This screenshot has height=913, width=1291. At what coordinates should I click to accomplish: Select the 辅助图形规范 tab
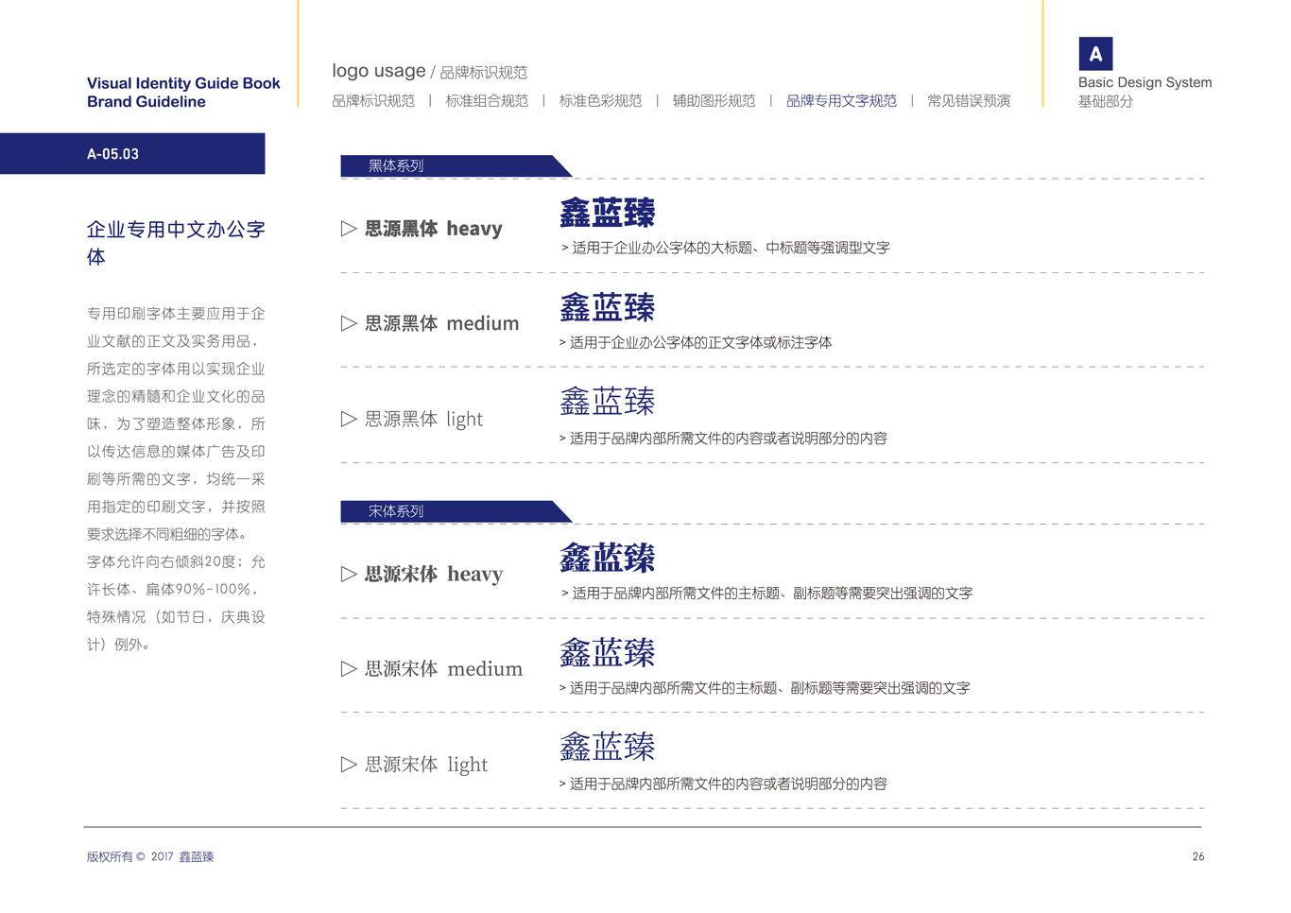pyautogui.click(x=714, y=100)
